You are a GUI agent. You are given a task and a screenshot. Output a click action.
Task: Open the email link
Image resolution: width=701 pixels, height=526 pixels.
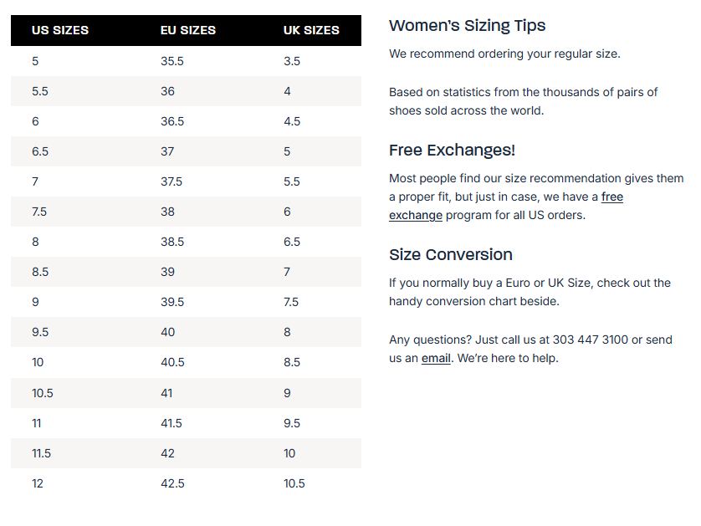coord(436,358)
